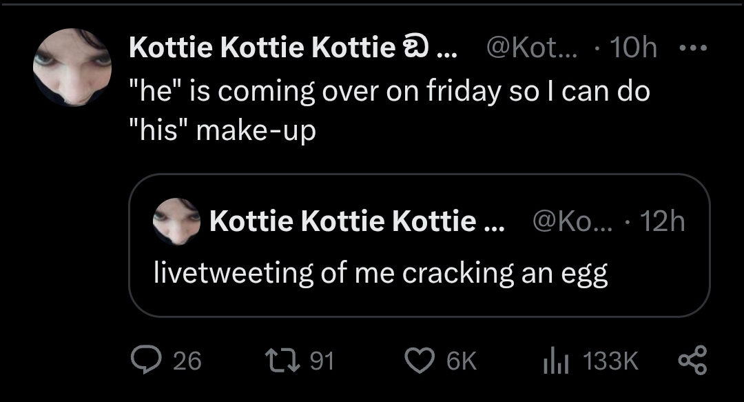Click the main tweet text about make-up
744x402 pixels.
coord(389,110)
